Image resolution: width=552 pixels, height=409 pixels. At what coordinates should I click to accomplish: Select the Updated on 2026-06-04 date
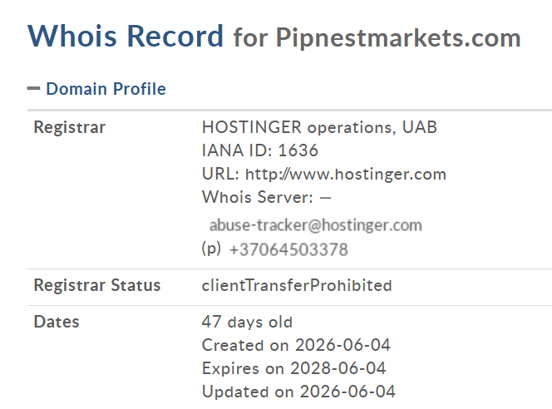298,392
